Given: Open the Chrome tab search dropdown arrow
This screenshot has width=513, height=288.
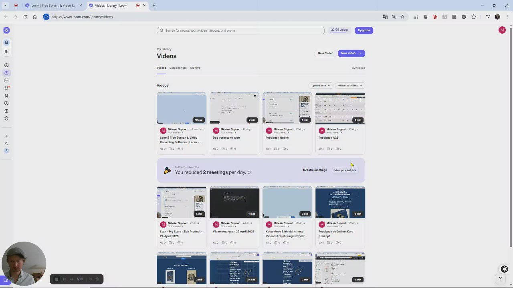Looking at the screenshot, I should click(x=5, y=5).
